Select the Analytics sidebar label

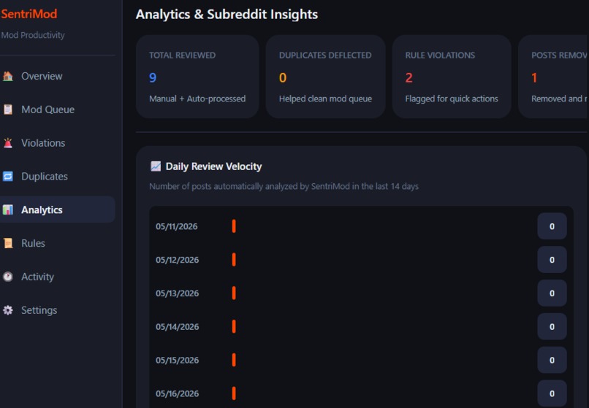(x=42, y=209)
